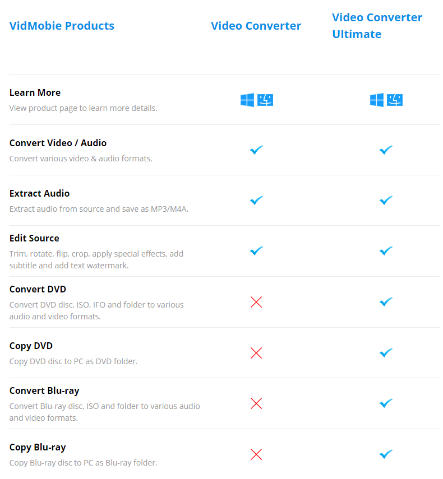Click red X for Copy DVD row
Screen dimensions: 443x479
[x=256, y=353]
